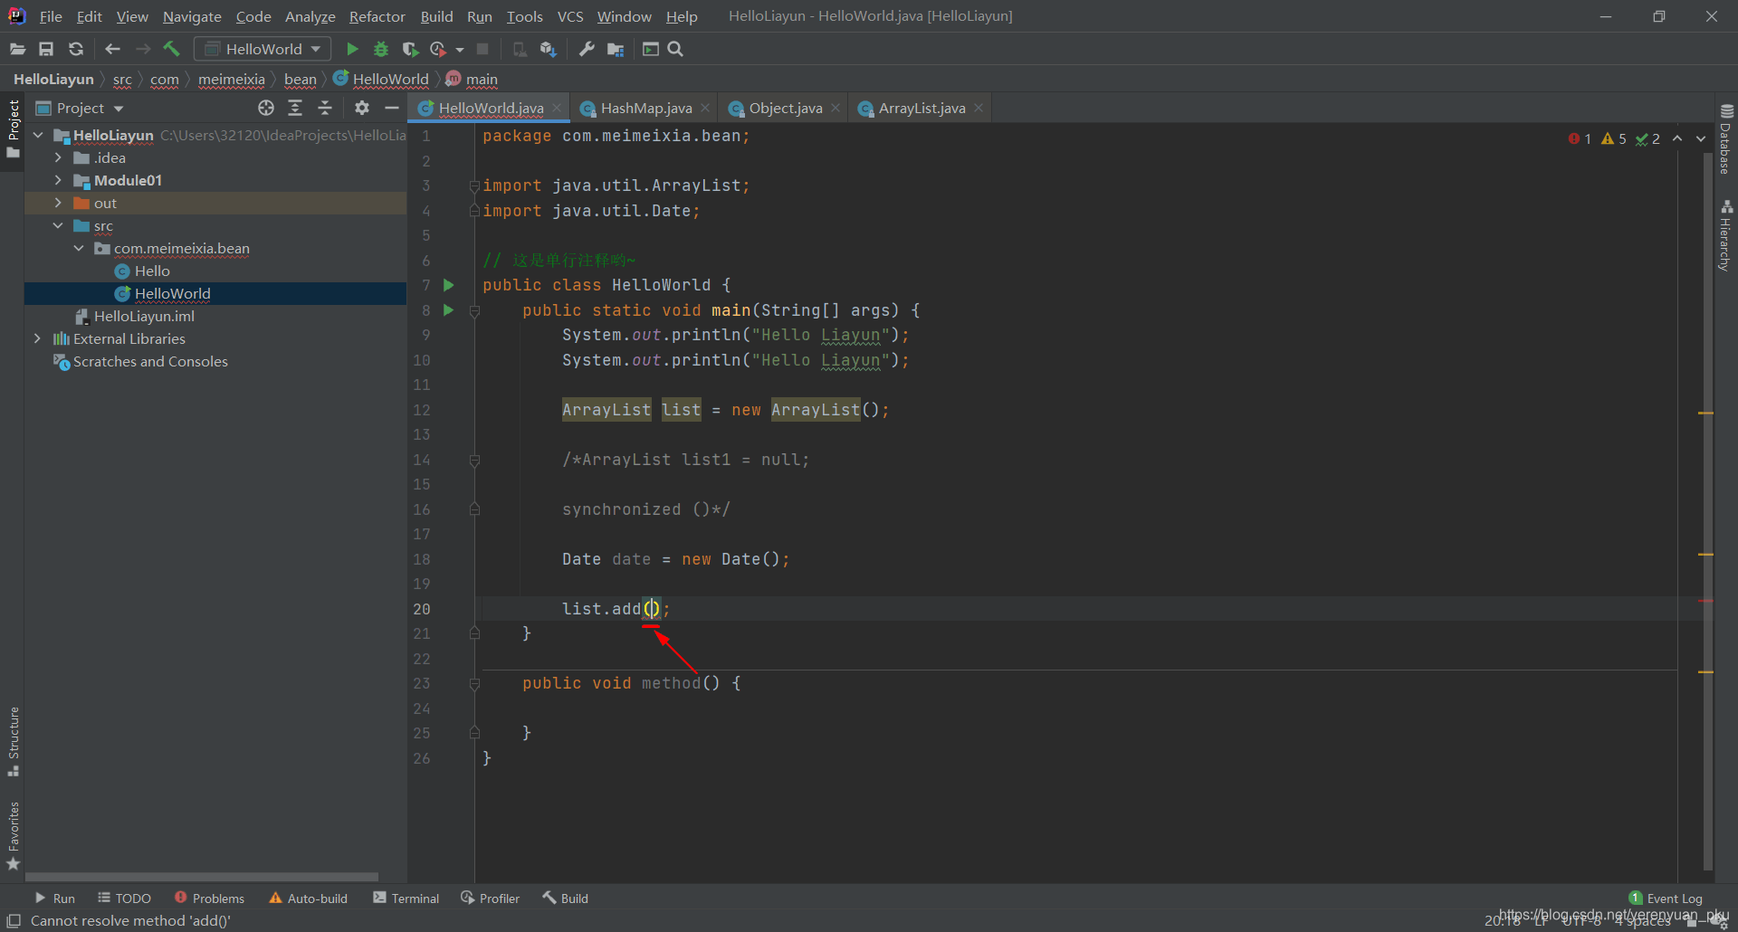Click the Project tree horizontal scrollbar
This screenshot has width=1738, height=932.
click(201, 877)
